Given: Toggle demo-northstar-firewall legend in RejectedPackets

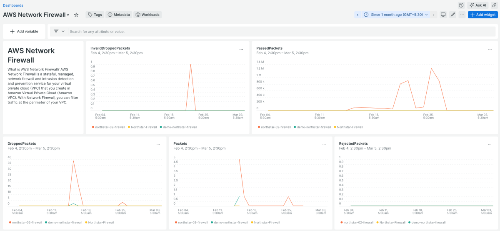Looking at the screenshot, I should pyautogui.click(x=427, y=222).
